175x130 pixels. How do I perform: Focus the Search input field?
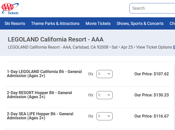[x=153, y=8]
